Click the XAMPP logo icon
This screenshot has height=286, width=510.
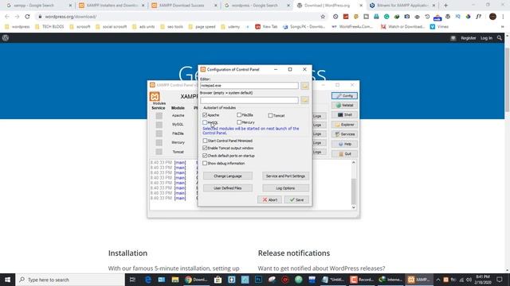(155, 97)
